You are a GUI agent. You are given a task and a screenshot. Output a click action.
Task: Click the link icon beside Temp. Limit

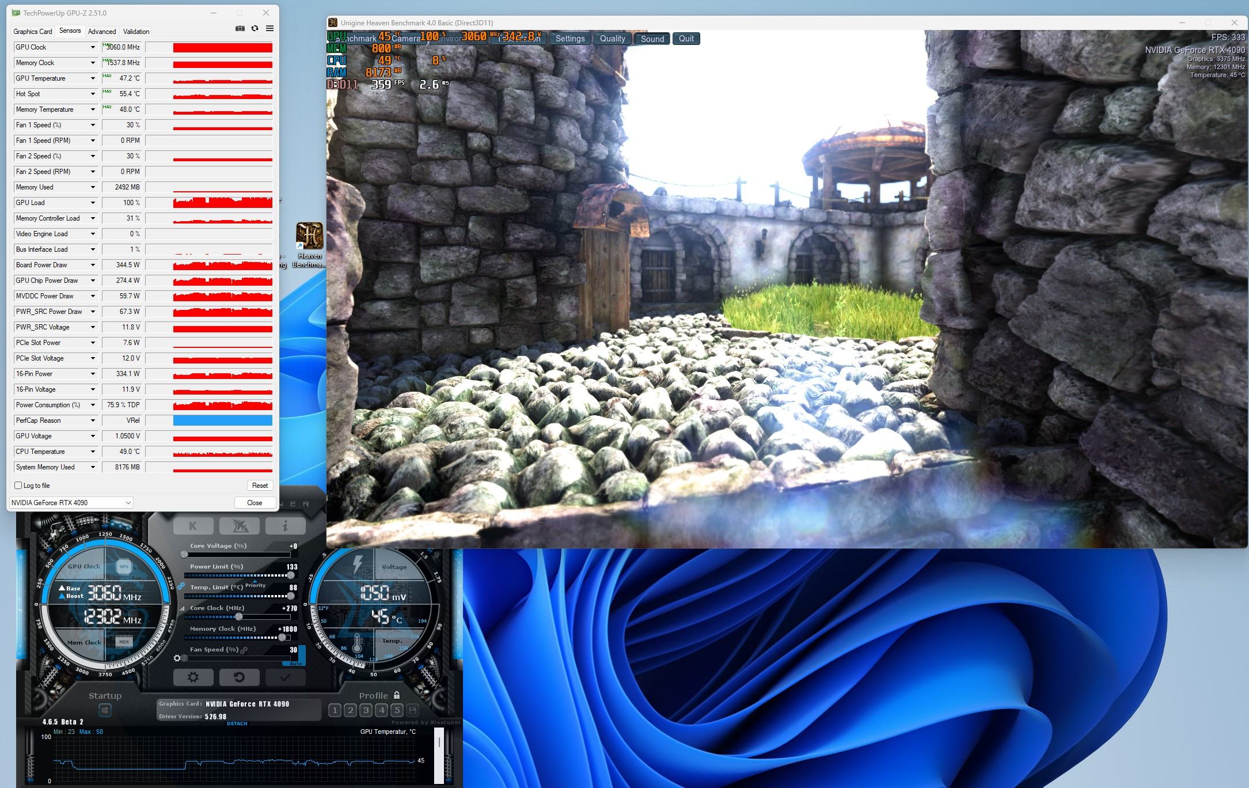point(181,586)
